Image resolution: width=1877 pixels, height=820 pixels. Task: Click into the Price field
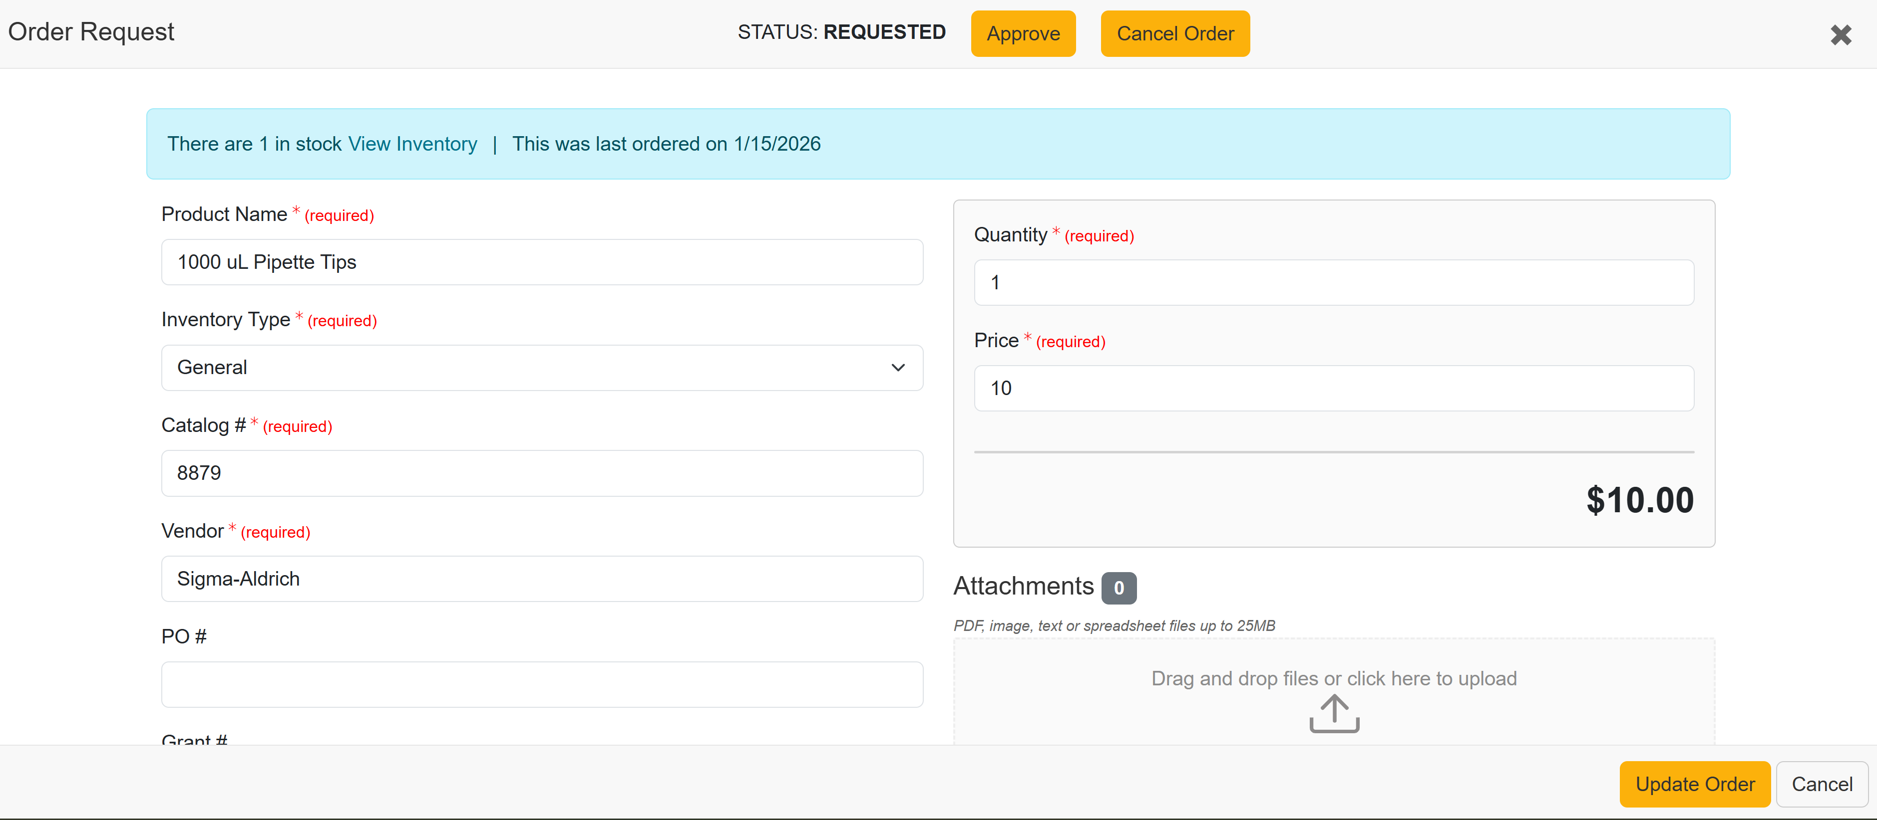tap(1333, 388)
